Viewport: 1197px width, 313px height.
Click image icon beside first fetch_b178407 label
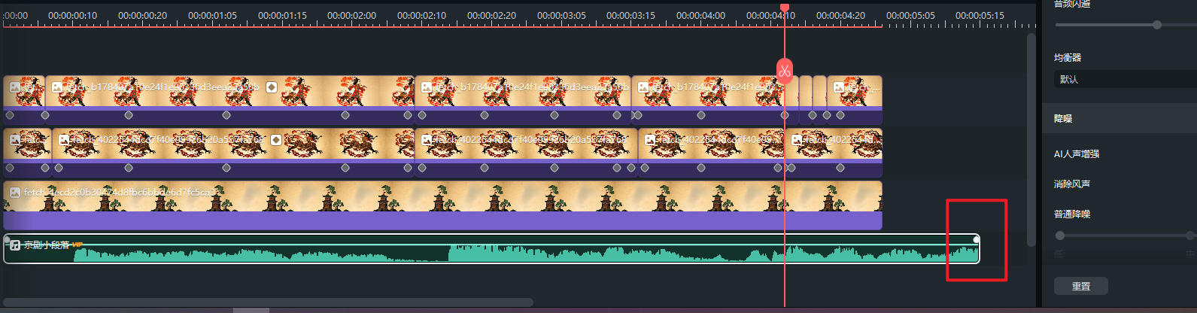(x=57, y=87)
